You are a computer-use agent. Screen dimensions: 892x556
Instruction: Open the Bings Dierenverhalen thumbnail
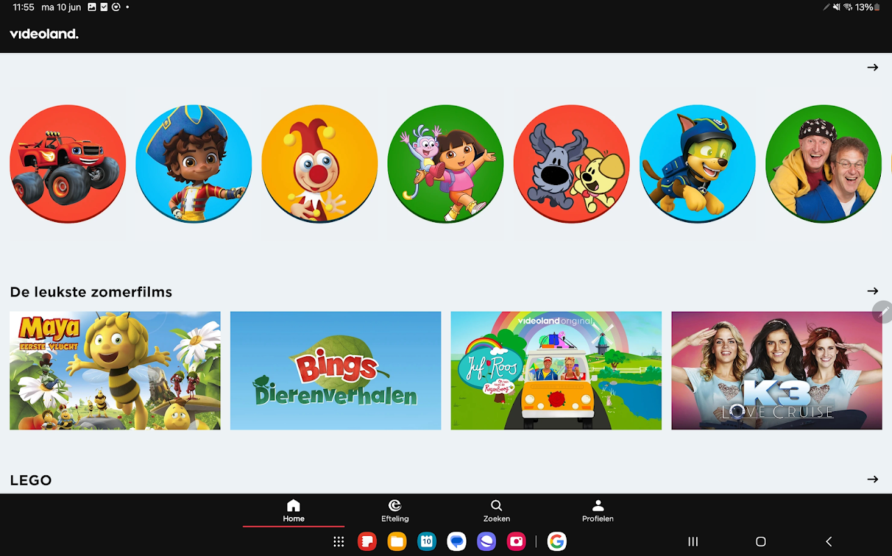336,370
